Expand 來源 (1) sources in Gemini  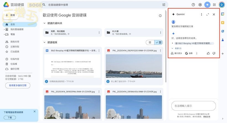(x=176, y=48)
